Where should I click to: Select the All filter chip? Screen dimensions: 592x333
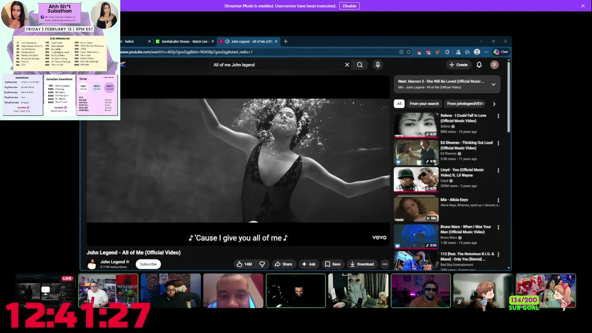pyautogui.click(x=399, y=104)
